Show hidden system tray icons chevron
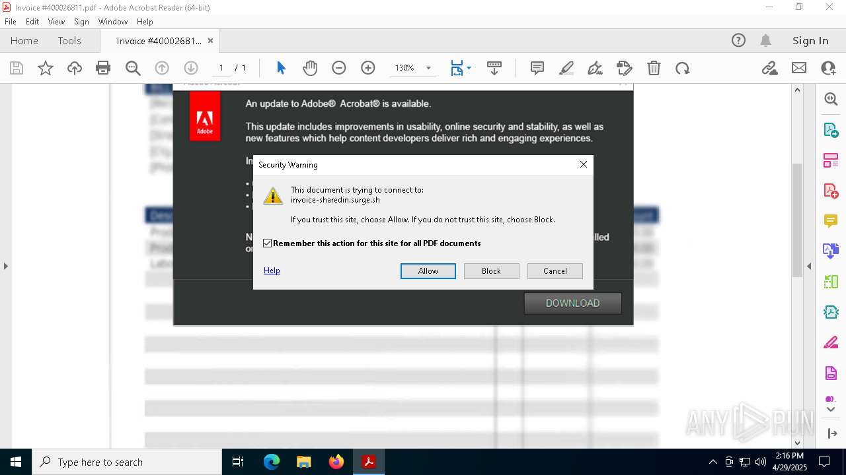This screenshot has height=475, width=846. coord(712,462)
